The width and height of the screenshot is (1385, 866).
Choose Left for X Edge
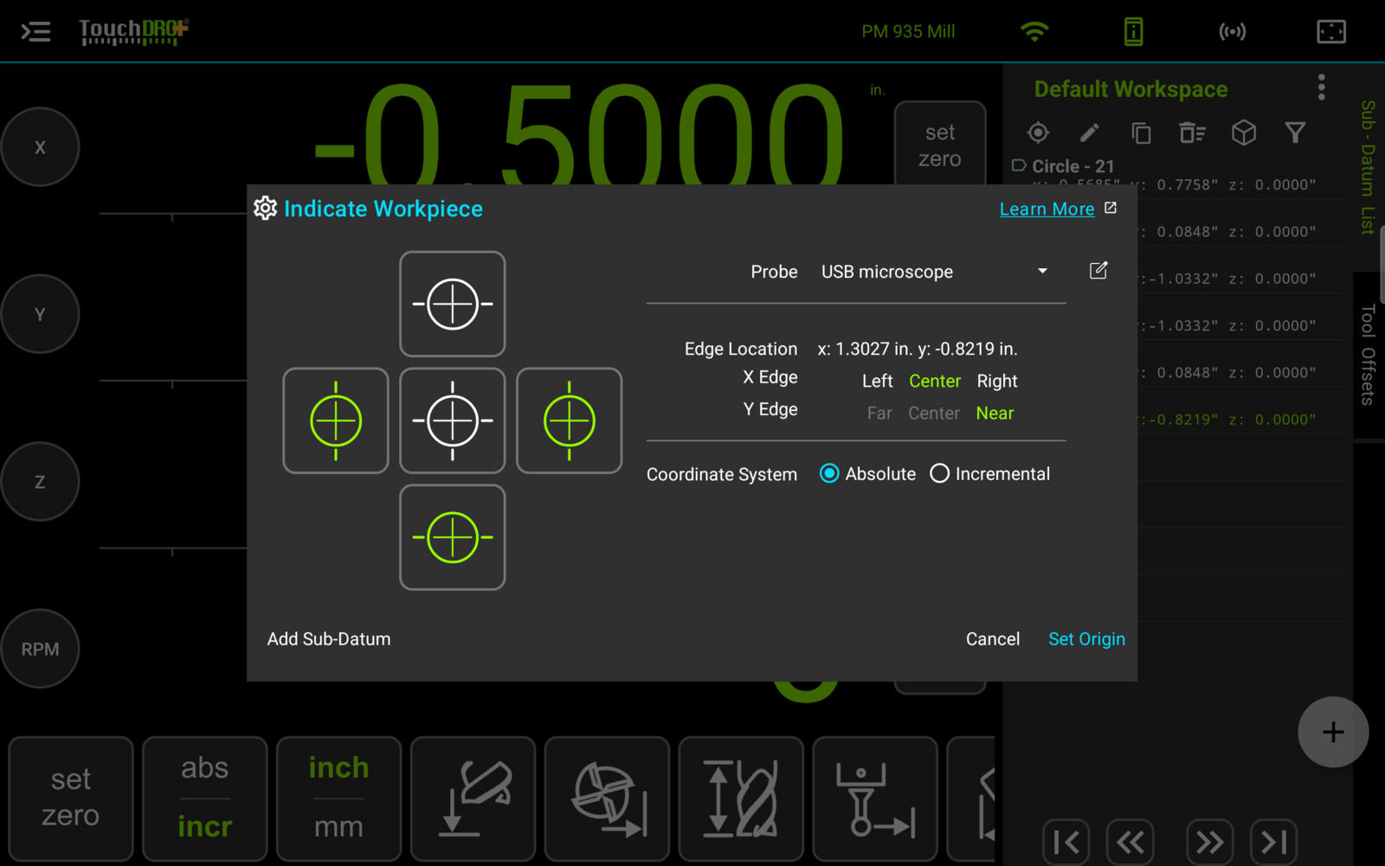pos(877,382)
